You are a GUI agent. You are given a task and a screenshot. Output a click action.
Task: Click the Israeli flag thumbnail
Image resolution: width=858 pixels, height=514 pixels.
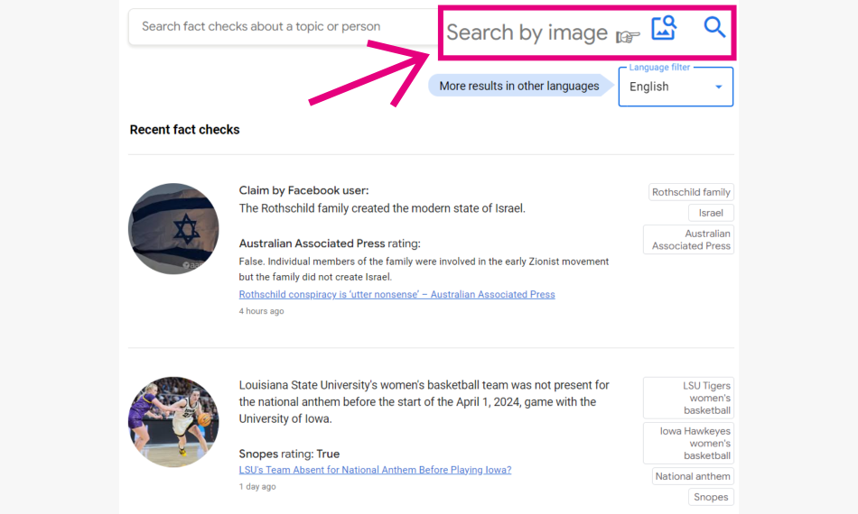click(x=173, y=228)
